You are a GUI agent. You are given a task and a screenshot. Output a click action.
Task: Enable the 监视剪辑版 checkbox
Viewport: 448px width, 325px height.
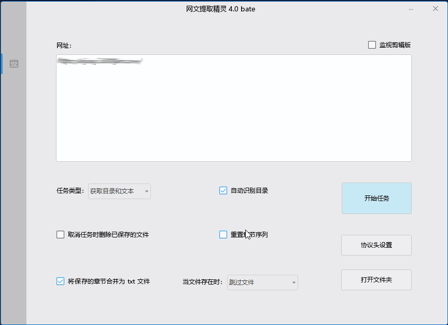(x=371, y=45)
